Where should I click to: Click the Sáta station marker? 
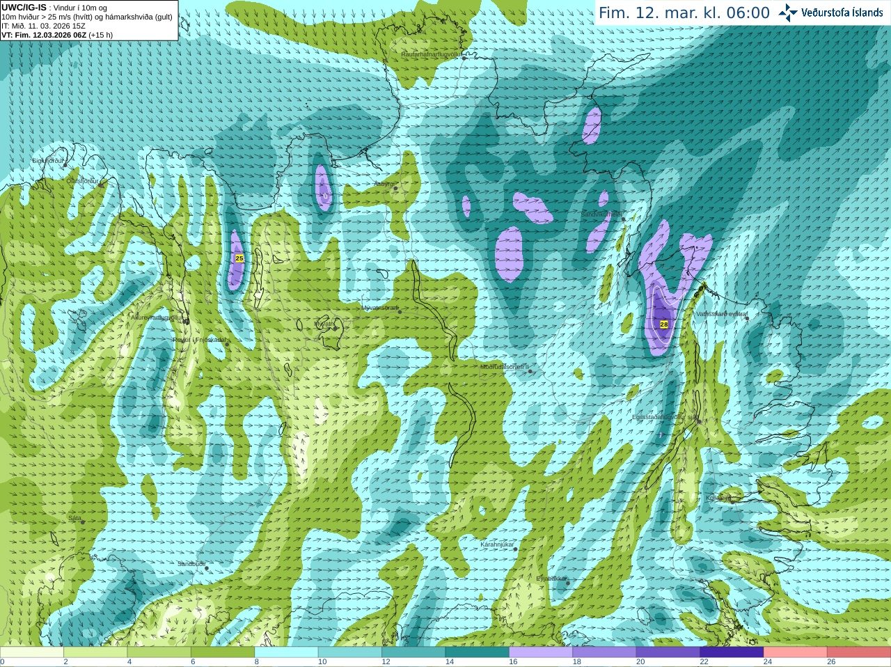click(x=83, y=522)
